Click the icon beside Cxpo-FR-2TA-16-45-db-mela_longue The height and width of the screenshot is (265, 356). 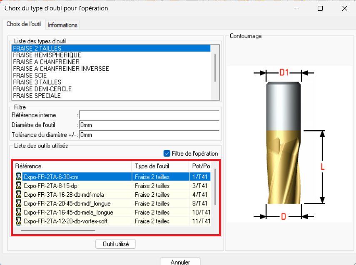(18, 212)
